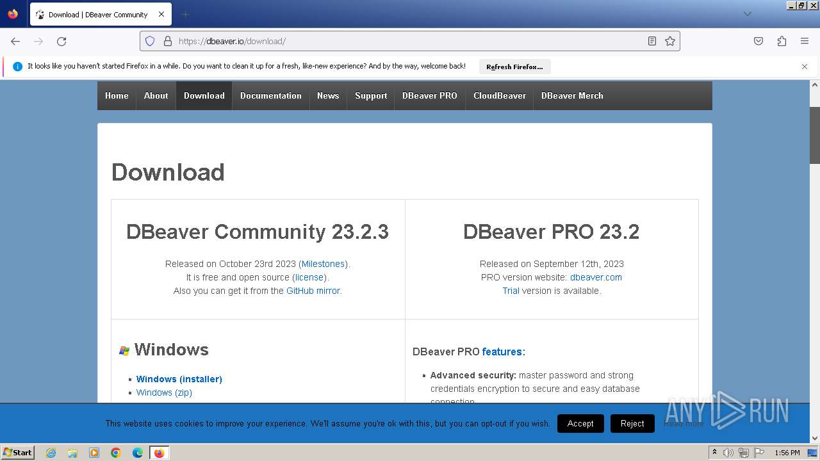Dismiss the Firefox refresh notification bar
This screenshot has width=820, height=461.
point(805,67)
